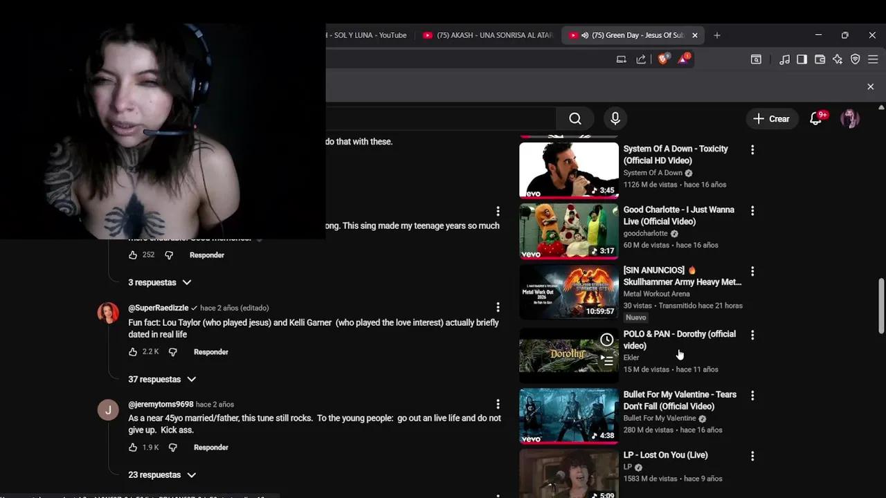The width and height of the screenshot is (886, 498).
Task: Open the Brave Rewards triangle icon
Action: (683, 59)
